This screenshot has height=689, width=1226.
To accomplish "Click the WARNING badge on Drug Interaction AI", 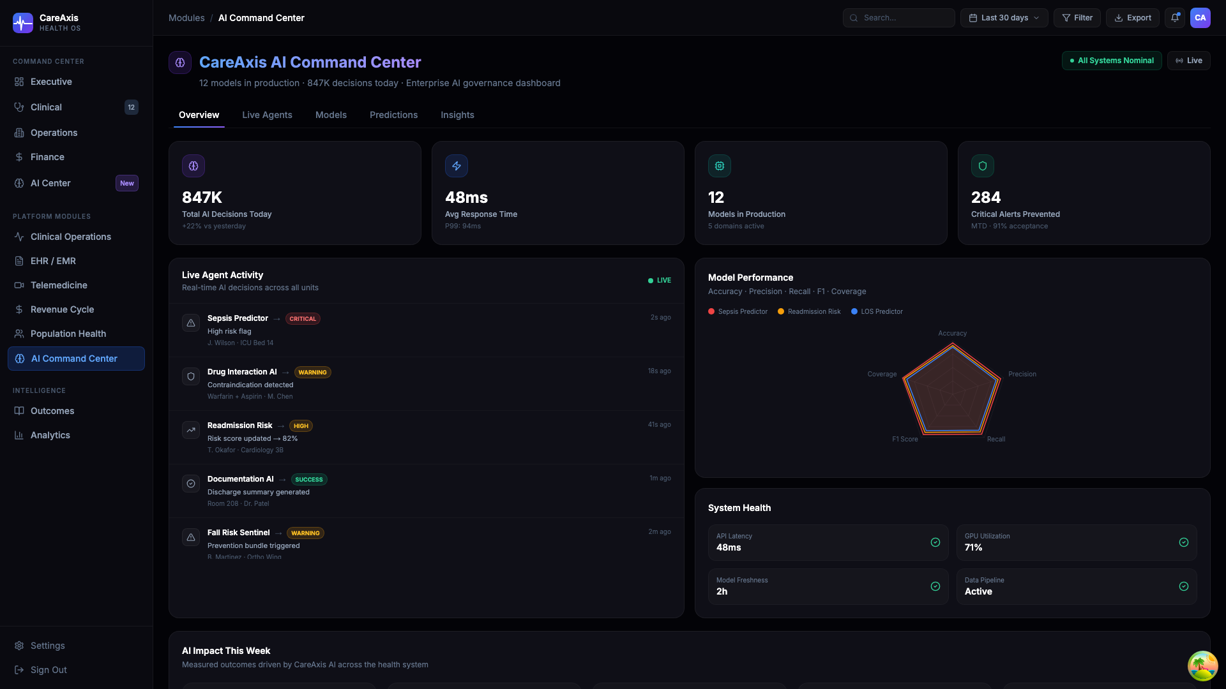I will point(313,372).
